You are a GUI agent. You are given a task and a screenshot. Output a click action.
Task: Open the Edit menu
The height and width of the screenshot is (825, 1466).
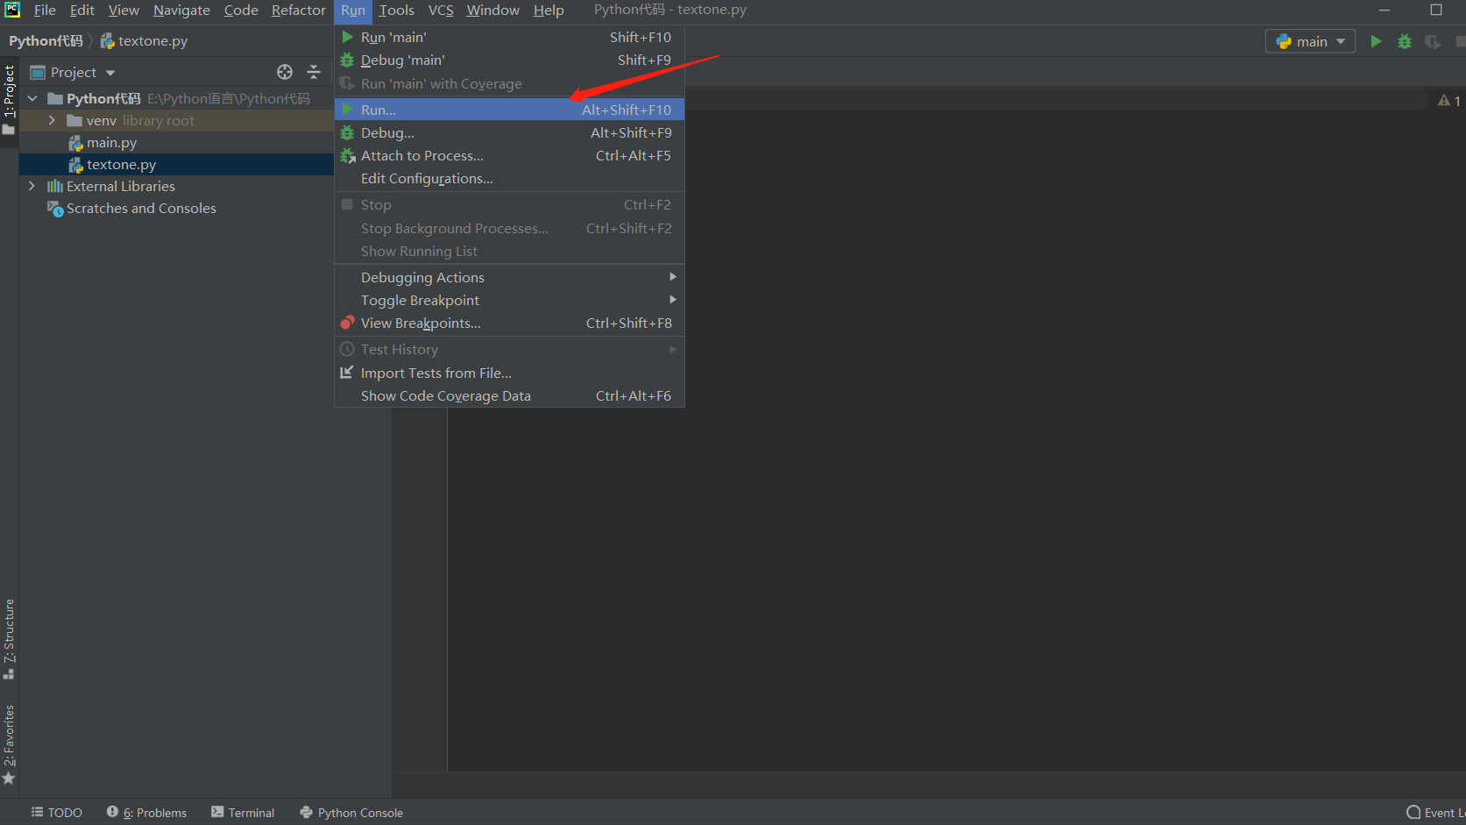[x=81, y=11]
